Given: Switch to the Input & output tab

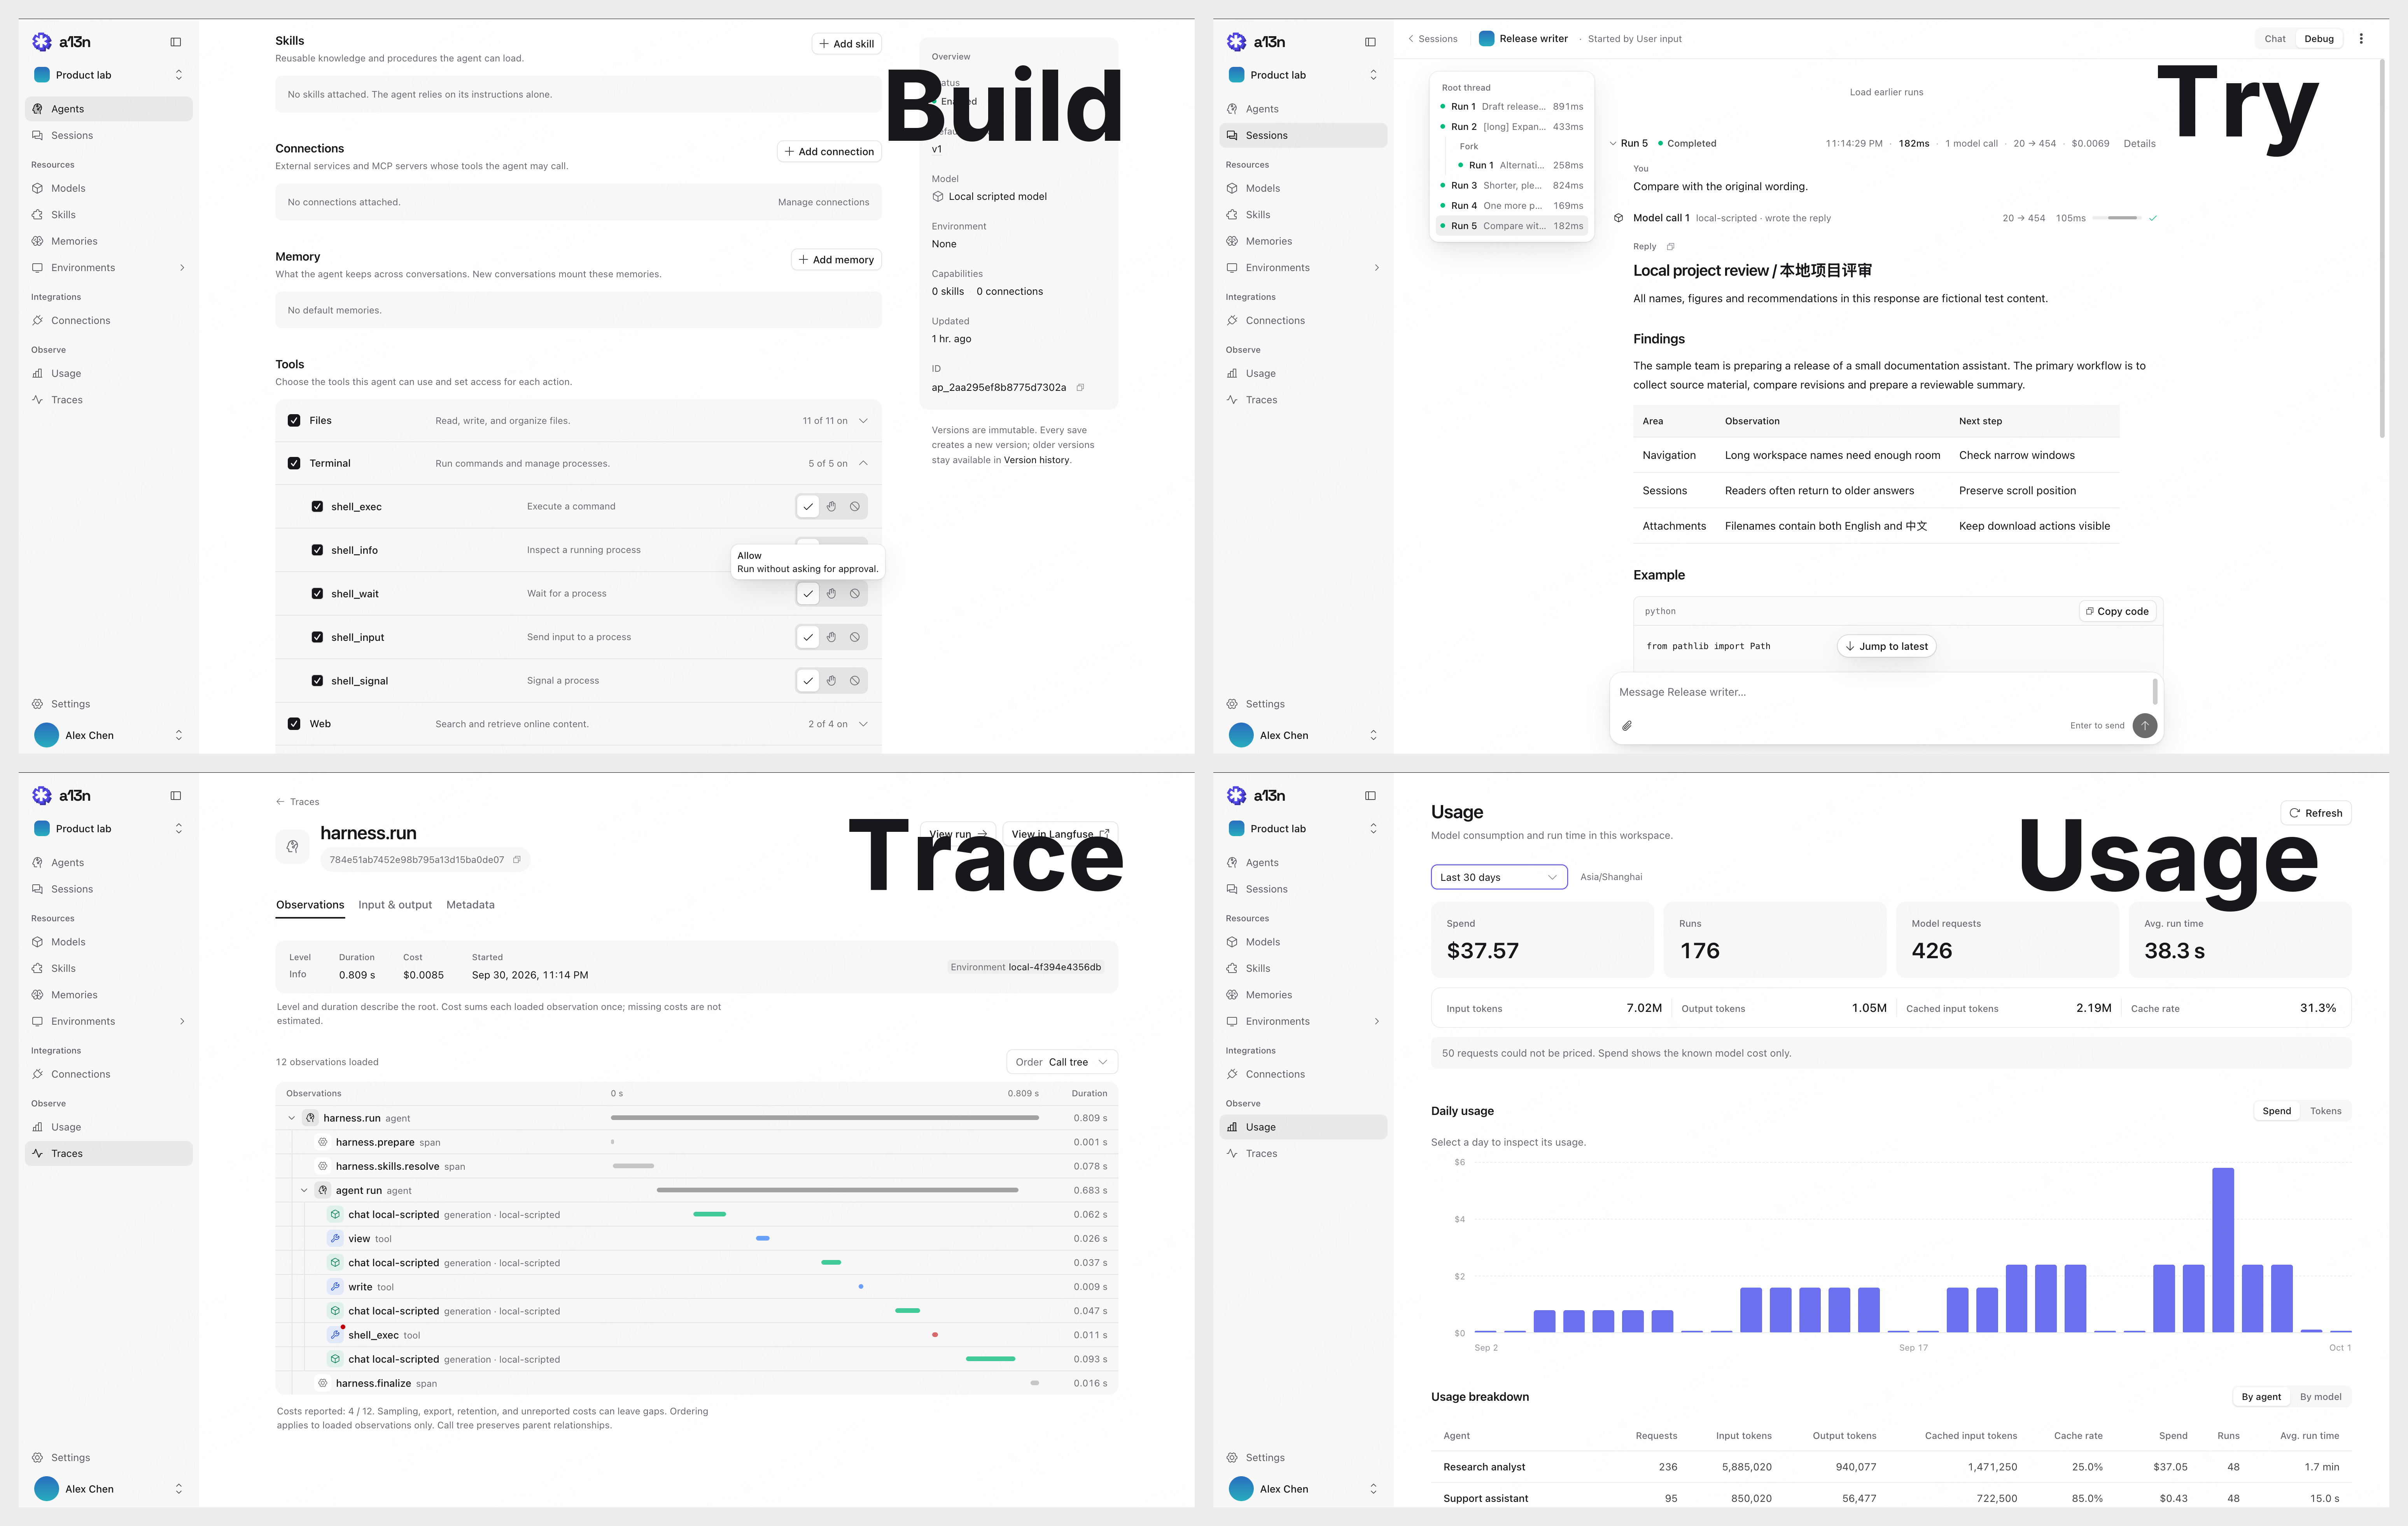Looking at the screenshot, I should point(395,905).
